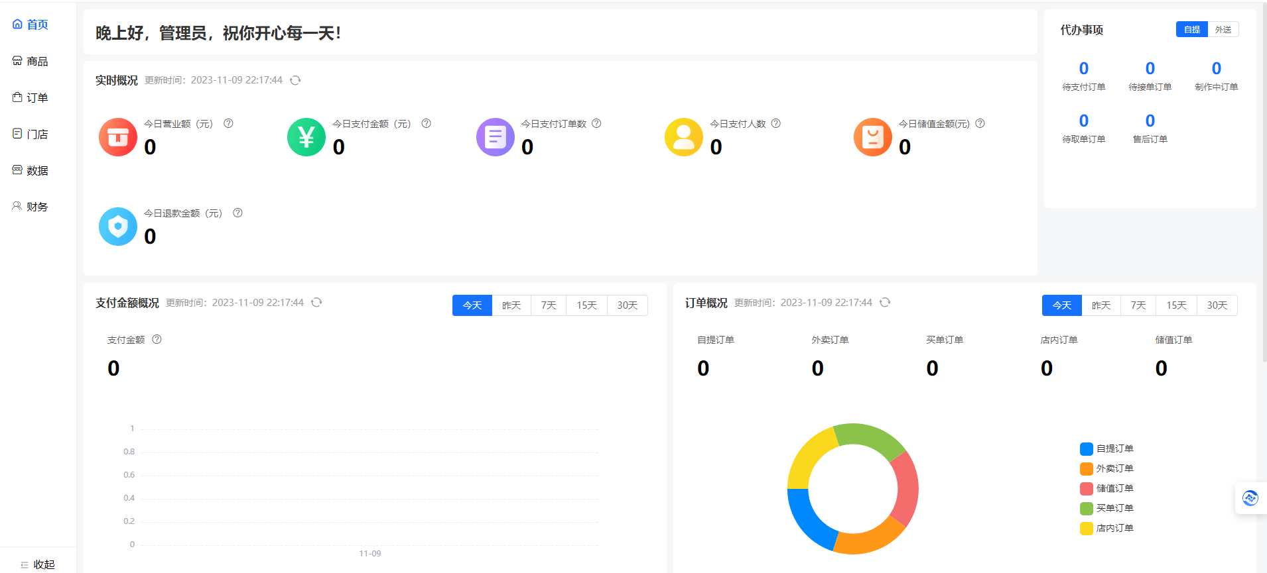The width and height of the screenshot is (1267, 573).
Task: Refresh the 支付金额概况 panel
Action: [x=316, y=302]
